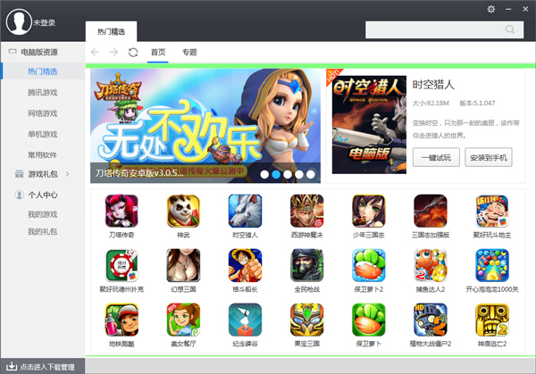Click the 时空猎人 featured title
This screenshot has width=536, height=374.
[433, 85]
